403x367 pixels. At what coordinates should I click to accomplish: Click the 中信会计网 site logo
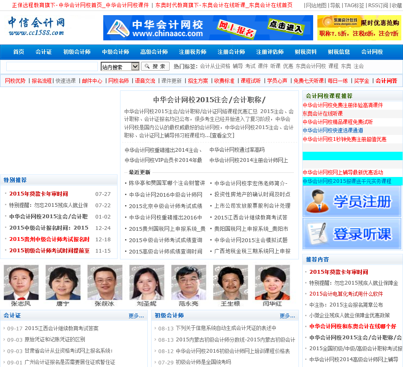36,26
